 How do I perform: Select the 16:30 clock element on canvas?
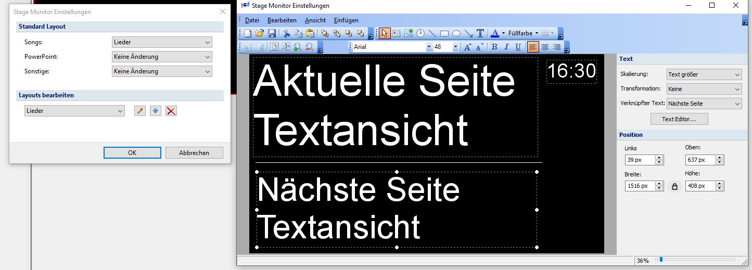pyautogui.click(x=571, y=71)
